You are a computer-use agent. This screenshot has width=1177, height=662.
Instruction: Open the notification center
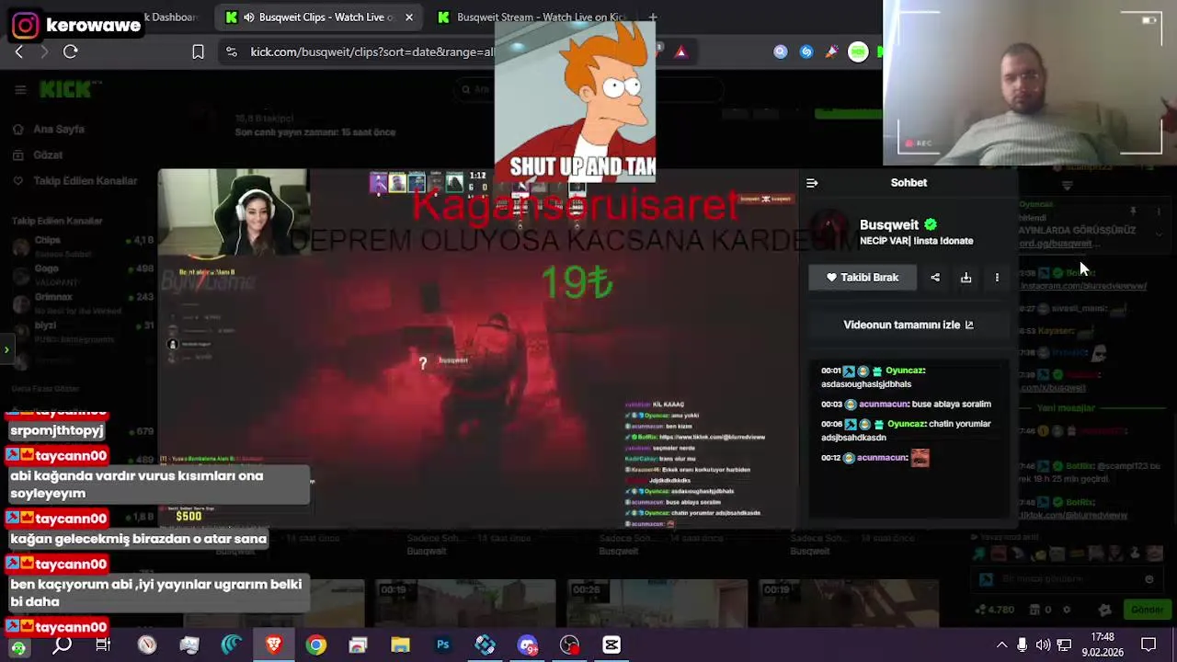pos(1148,645)
